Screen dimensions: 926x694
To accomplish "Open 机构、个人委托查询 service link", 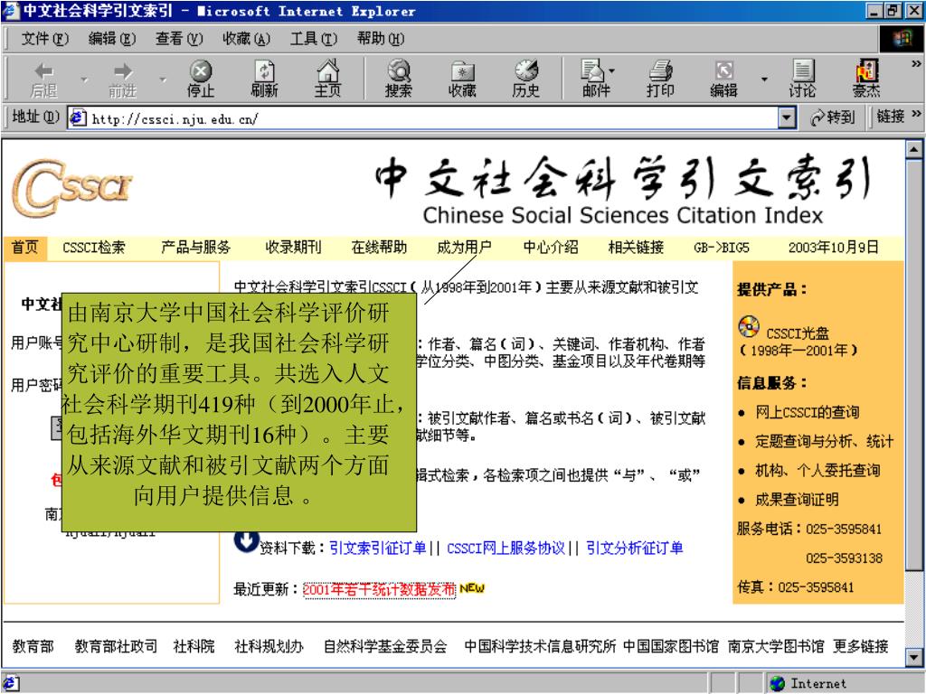I will click(817, 470).
